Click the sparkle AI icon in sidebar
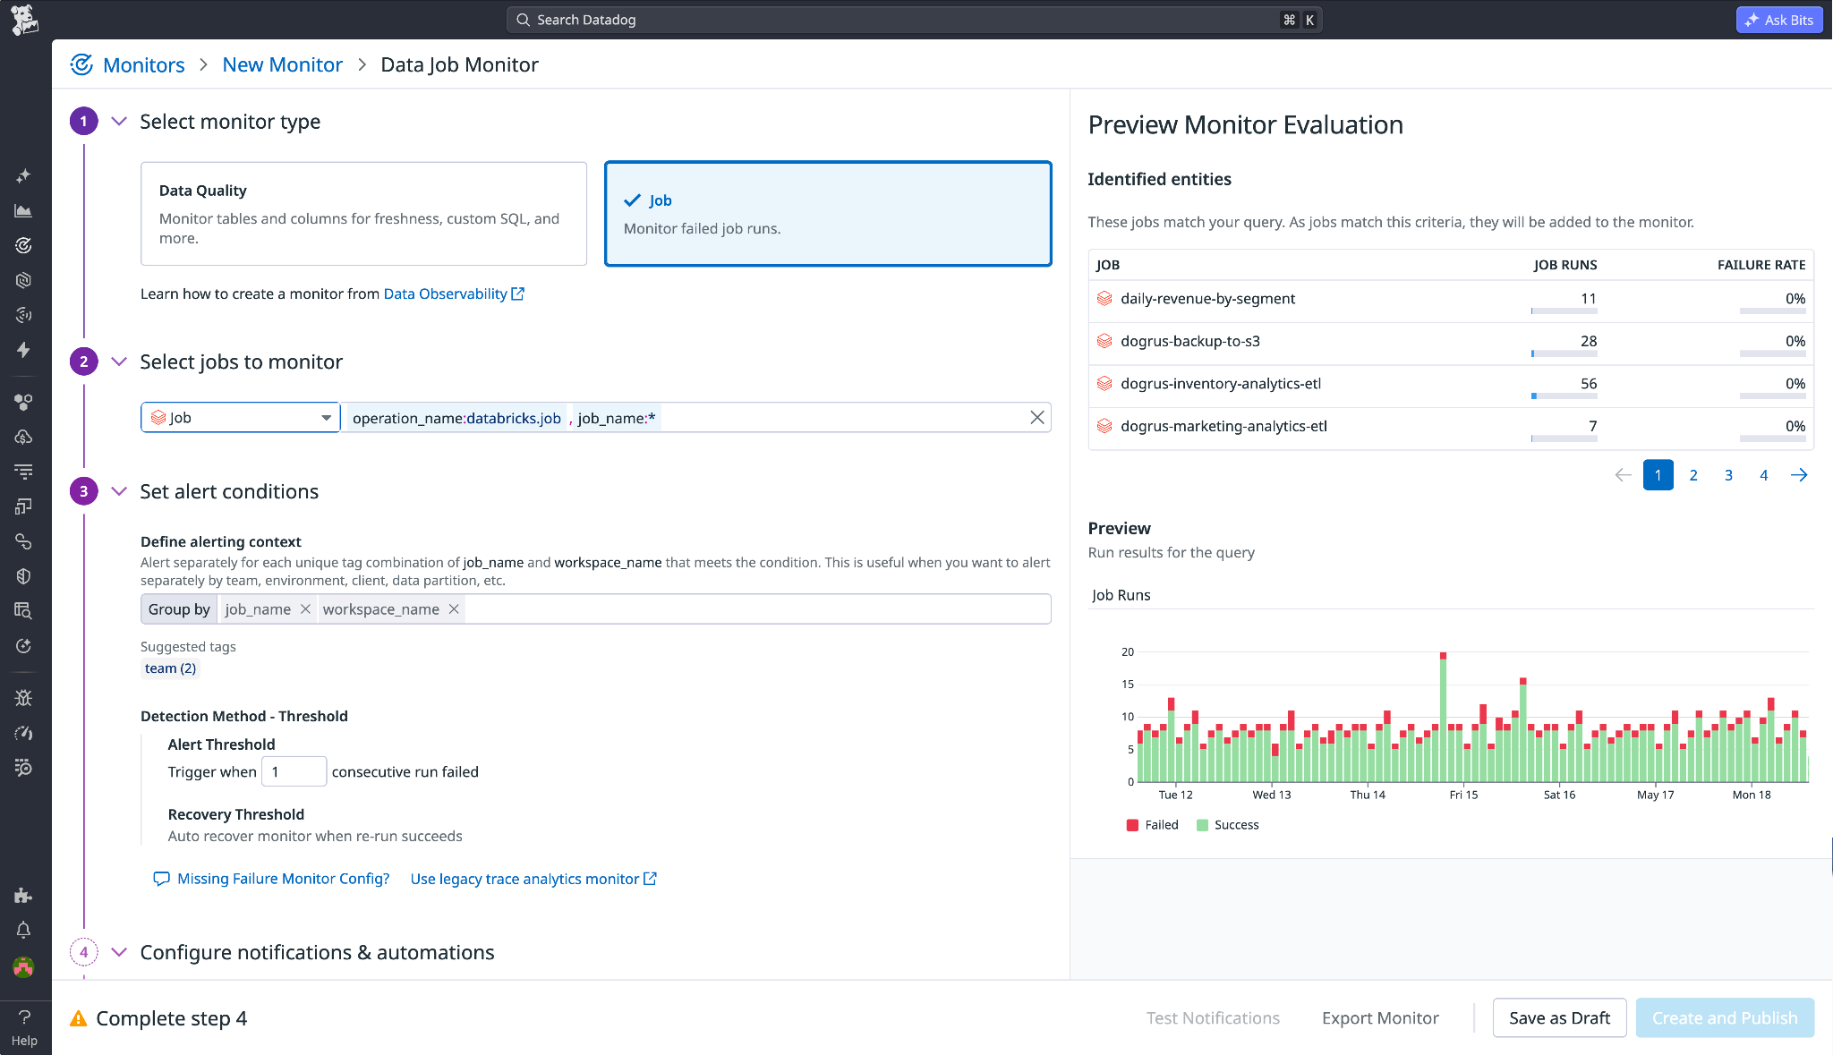 pos(23,176)
